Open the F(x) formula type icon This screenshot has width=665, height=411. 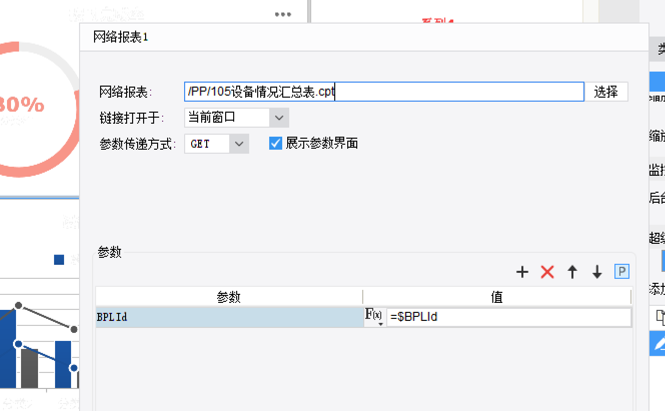tap(374, 315)
